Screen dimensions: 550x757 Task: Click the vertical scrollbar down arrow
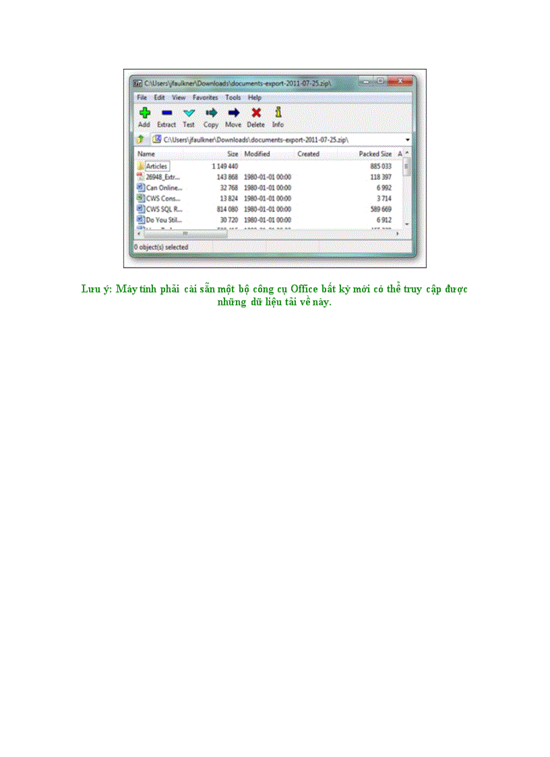coord(406,223)
